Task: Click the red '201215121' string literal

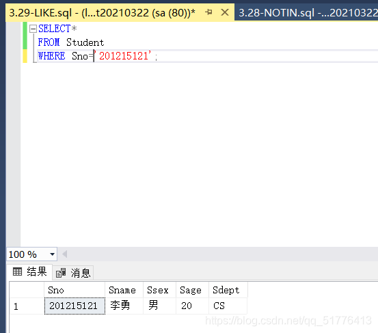Action: (123, 55)
